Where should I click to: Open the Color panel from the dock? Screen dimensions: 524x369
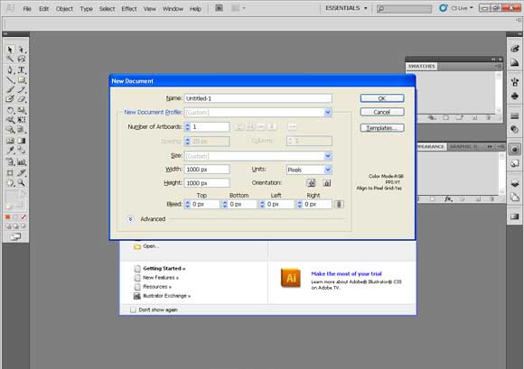pyautogui.click(x=515, y=49)
